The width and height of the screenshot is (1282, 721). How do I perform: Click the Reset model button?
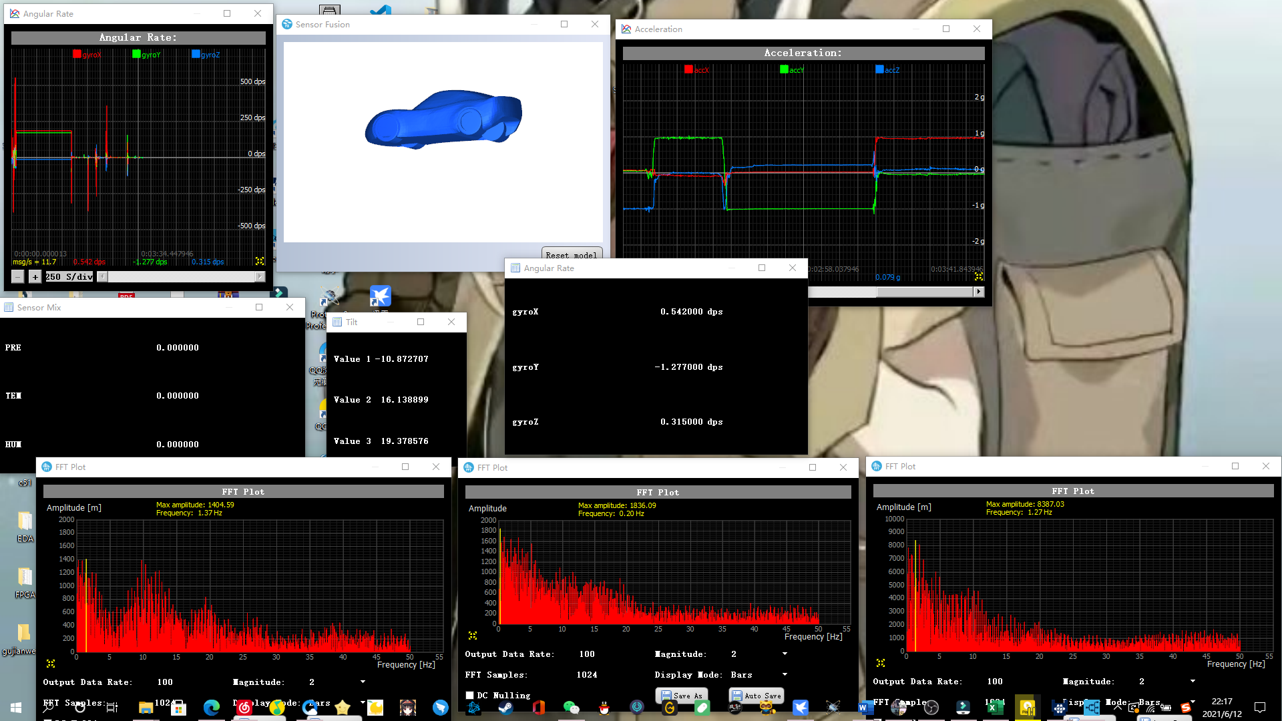tap(572, 254)
